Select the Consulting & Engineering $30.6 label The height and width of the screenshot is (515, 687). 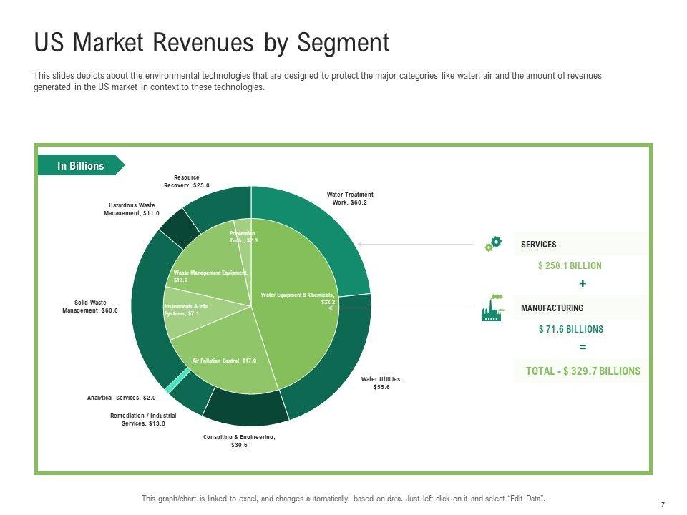point(239,441)
